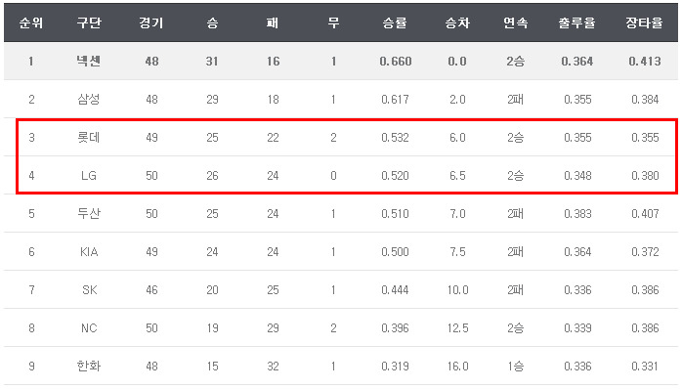This screenshot has height=389, width=682.
Task: Select the 한화 team name
Action: 89,367
